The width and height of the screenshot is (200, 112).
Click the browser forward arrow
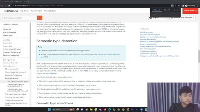pos(6,6)
